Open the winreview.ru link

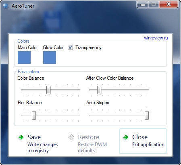pos(156,38)
